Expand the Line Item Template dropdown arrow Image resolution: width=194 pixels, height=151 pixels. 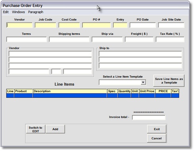(x=143, y=82)
